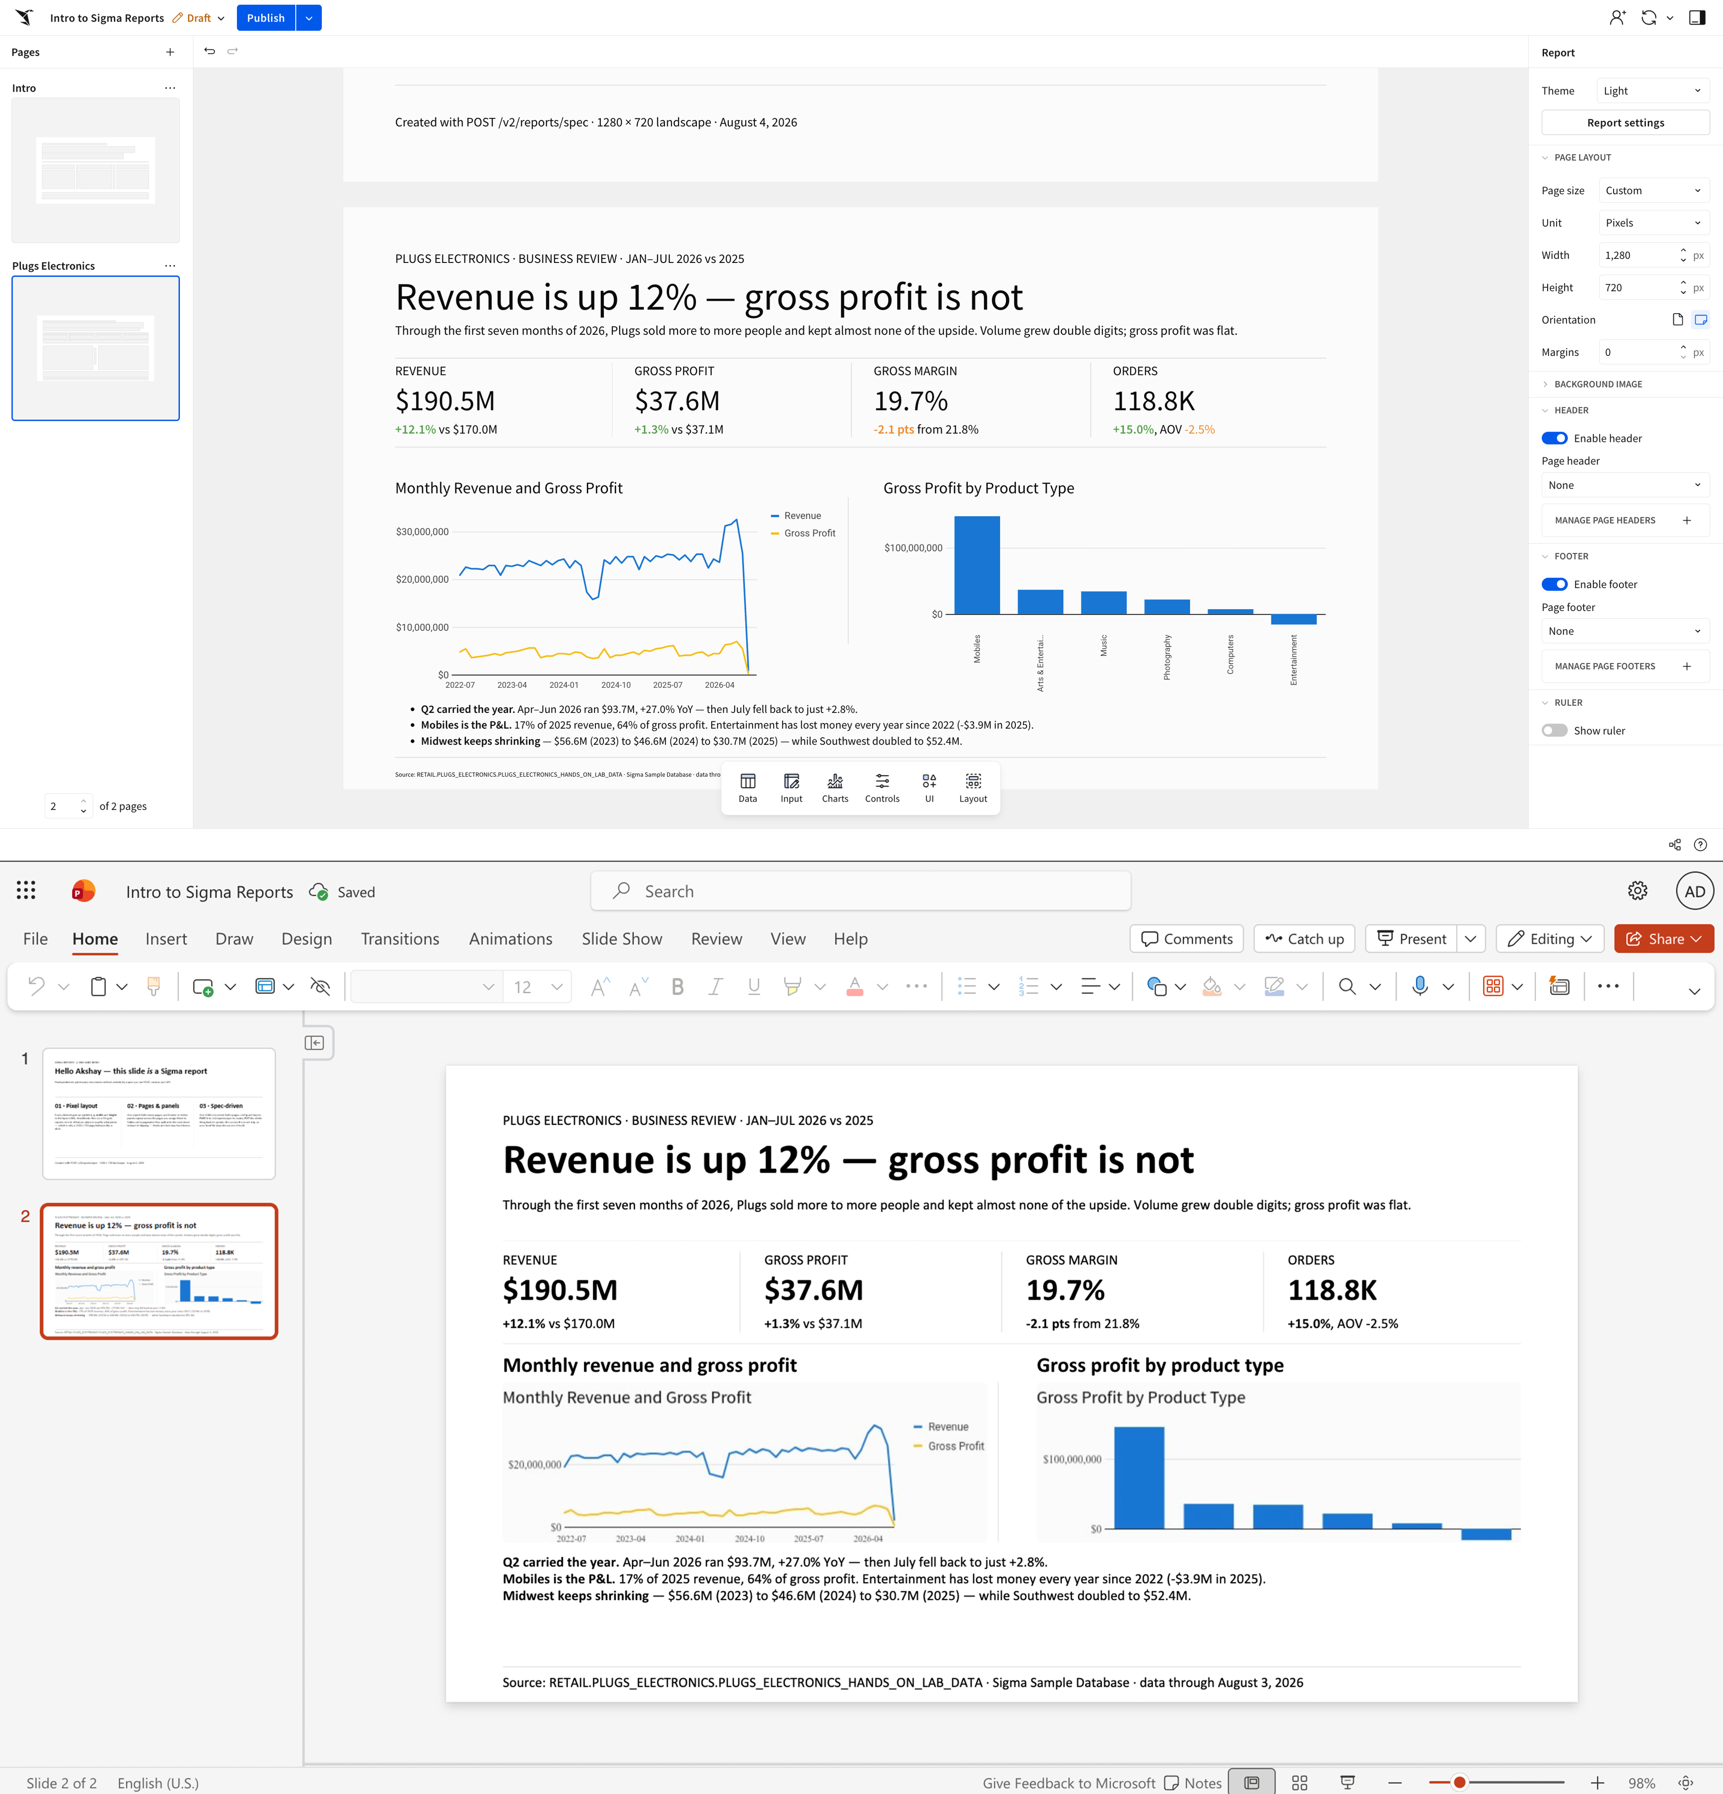Open the Unit Pixels dropdown
This screenshot has width=1723, height=1794.
coord(1653,223)
